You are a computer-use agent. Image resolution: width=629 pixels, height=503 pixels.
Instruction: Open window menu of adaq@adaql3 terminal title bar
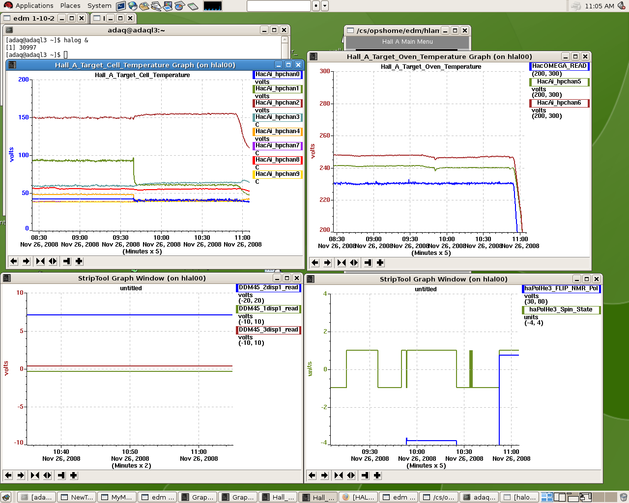9,30
